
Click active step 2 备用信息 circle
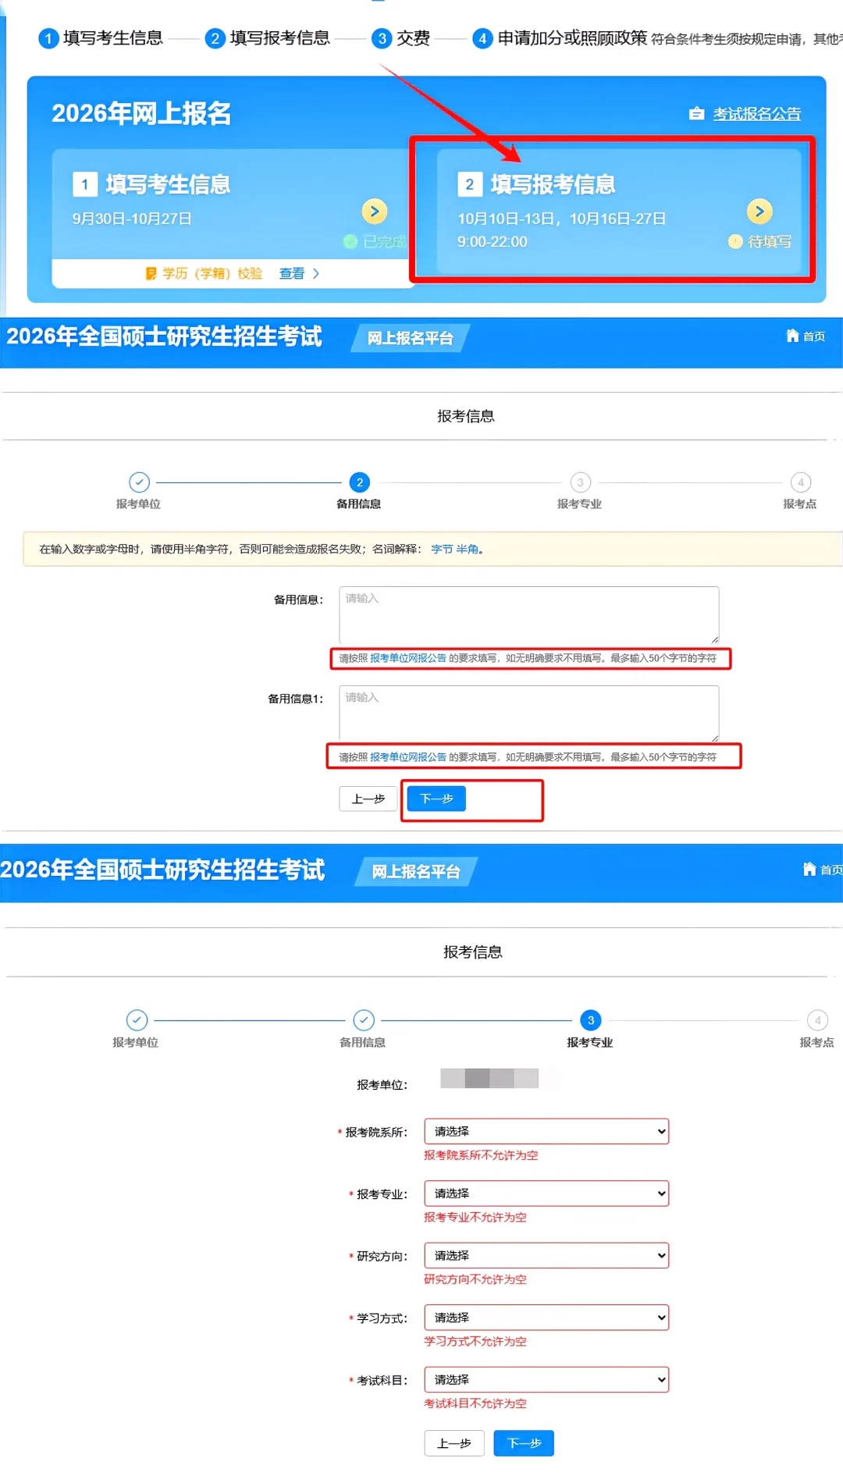(x=360, y=482)
